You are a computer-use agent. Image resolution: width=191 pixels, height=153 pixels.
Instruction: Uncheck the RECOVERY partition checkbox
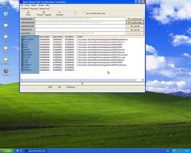point(22,55)
